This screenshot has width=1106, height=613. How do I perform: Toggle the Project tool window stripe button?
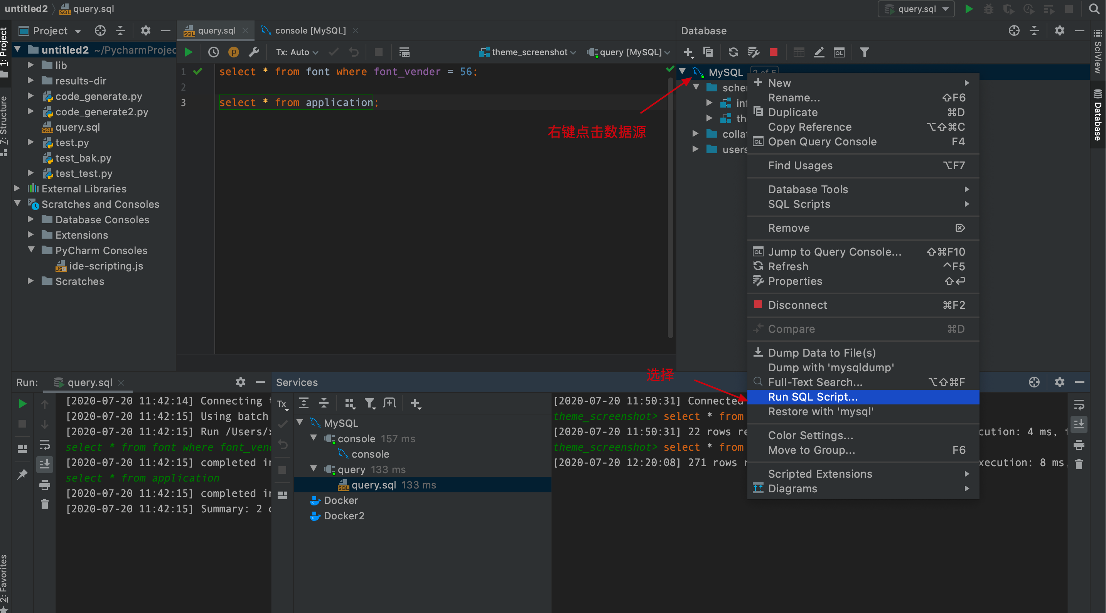click(x=5, y=52)
